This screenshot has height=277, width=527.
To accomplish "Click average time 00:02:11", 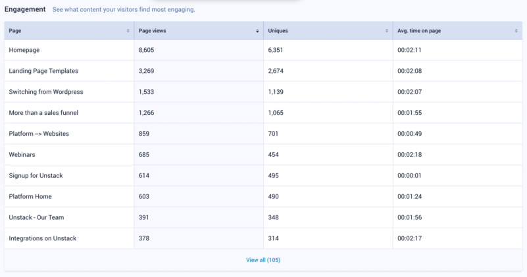I will pos(409,50).
